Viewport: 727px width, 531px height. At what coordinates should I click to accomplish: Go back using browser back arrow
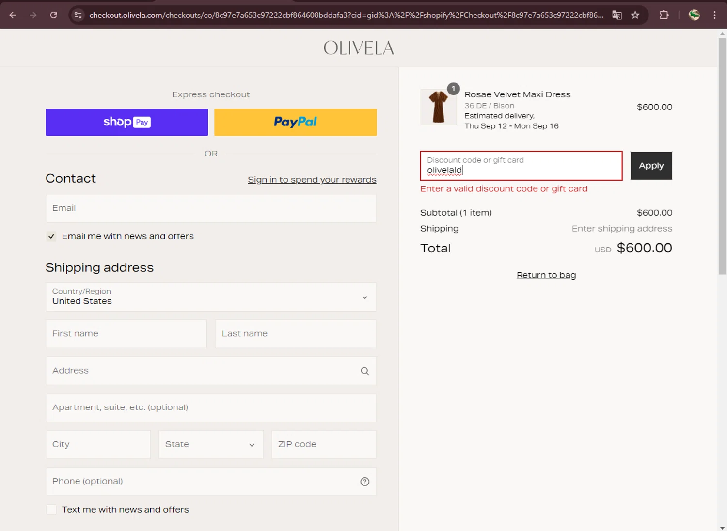[x=13, y=15]
